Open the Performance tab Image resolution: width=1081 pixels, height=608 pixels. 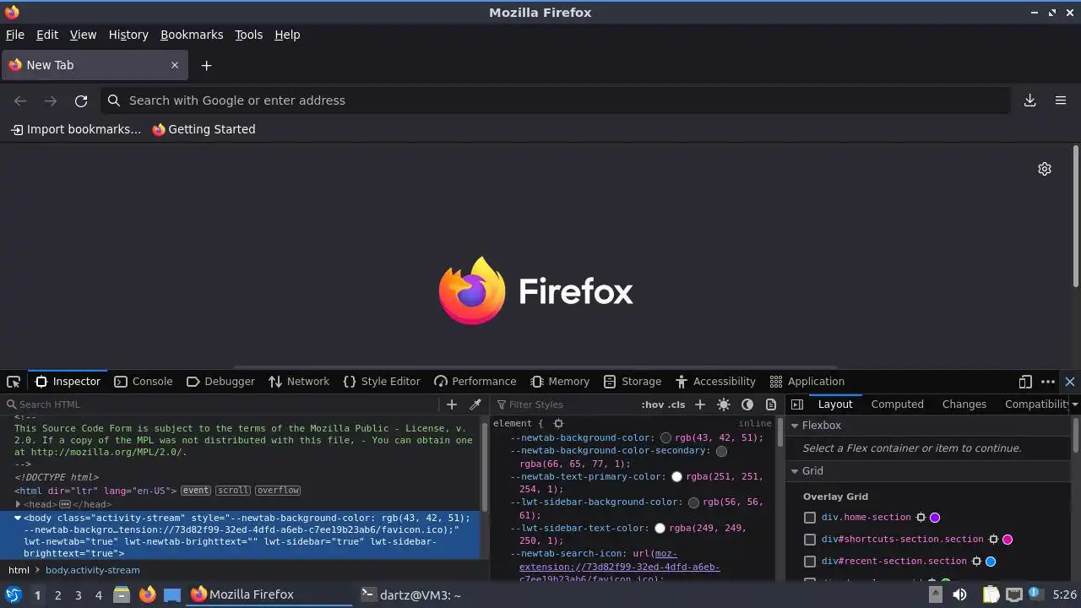475,382
